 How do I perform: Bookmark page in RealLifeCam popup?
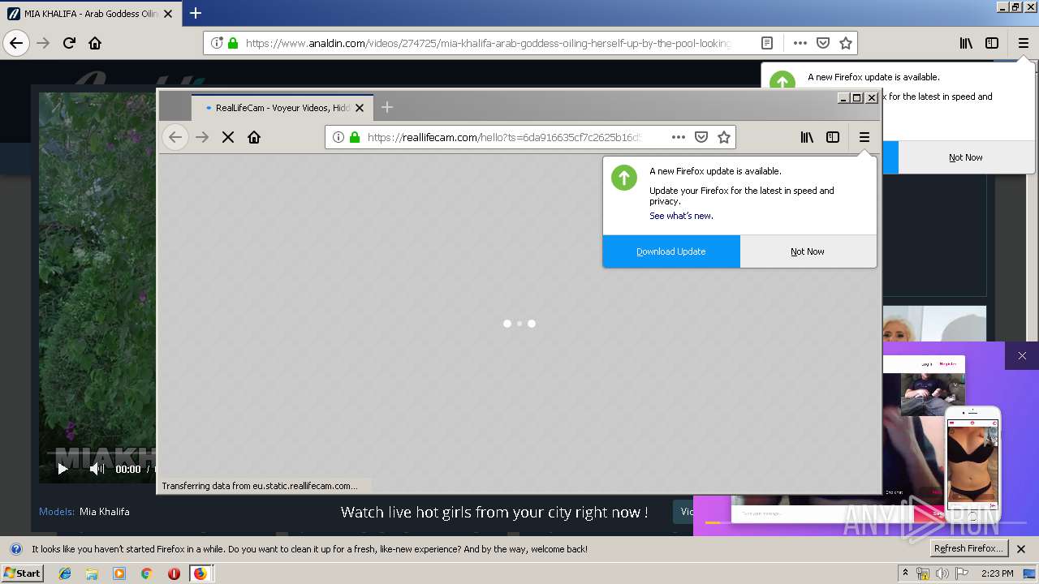click(724, 137)
